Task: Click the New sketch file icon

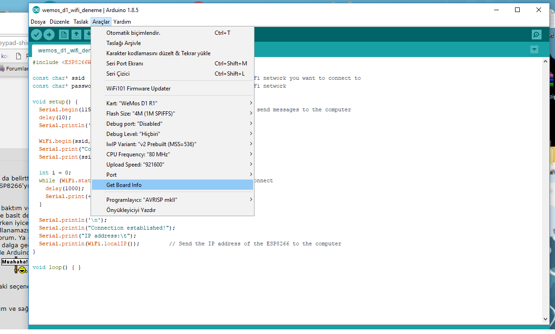Action: coord(64,35)
